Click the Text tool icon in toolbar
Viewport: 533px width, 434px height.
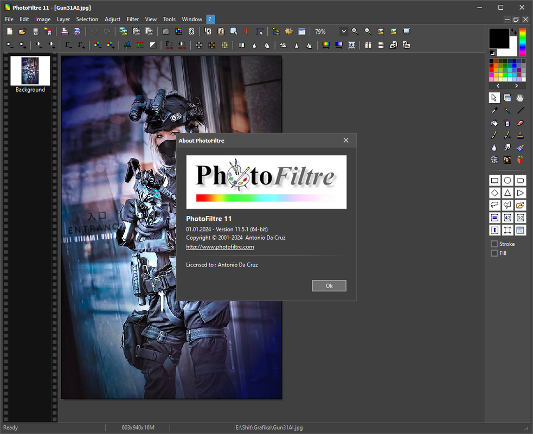pyautogui.click(x=247, y=31)
